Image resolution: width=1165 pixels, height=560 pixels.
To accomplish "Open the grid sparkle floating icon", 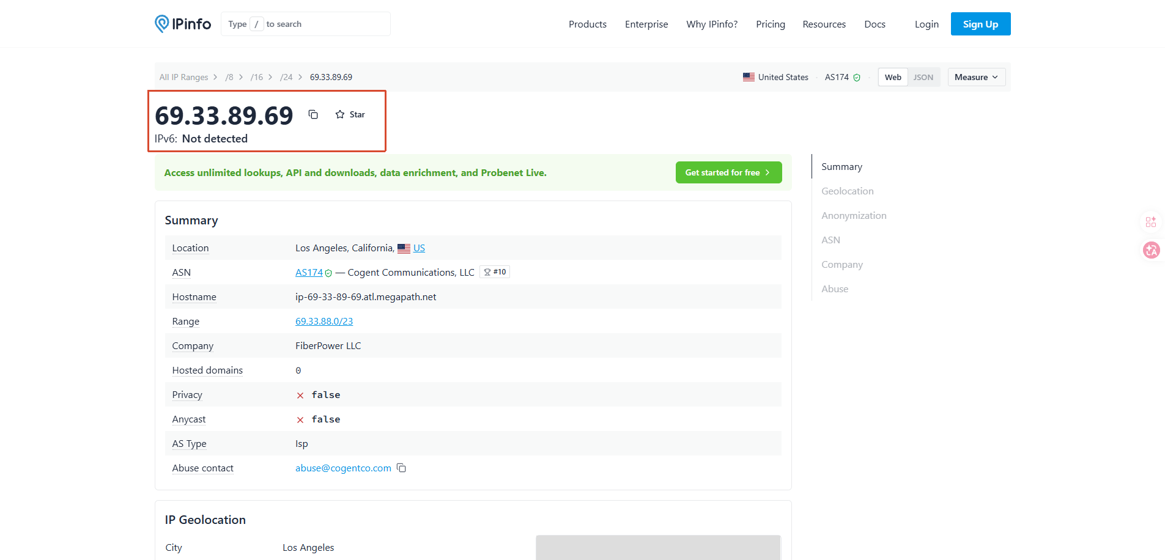I will pyautogui.click(x=1151, y=222).
